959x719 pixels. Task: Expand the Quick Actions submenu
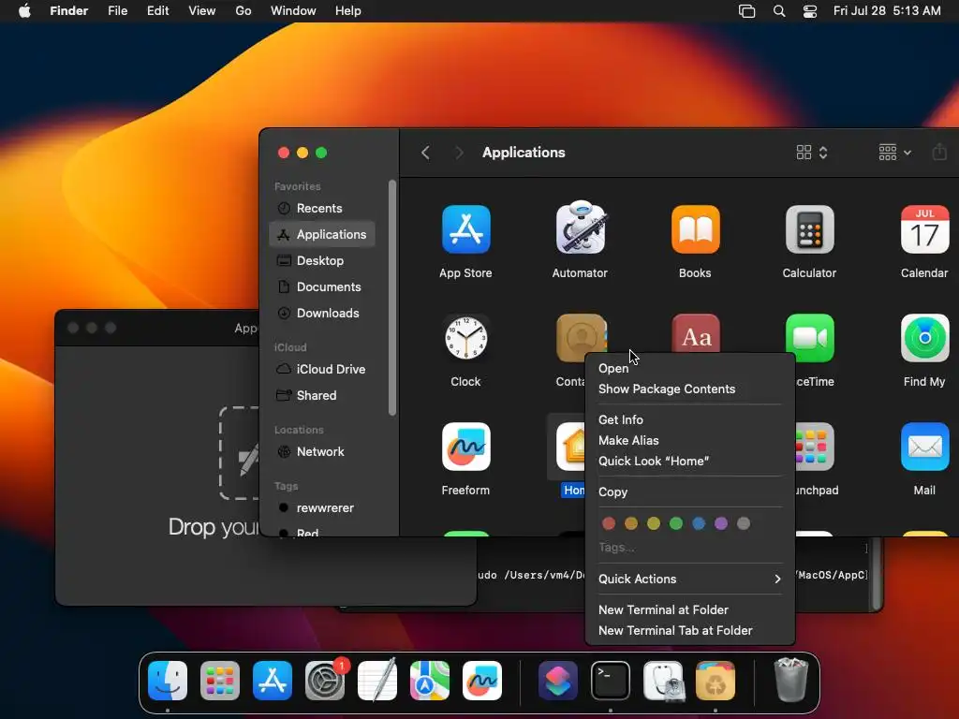pos(690,579)
